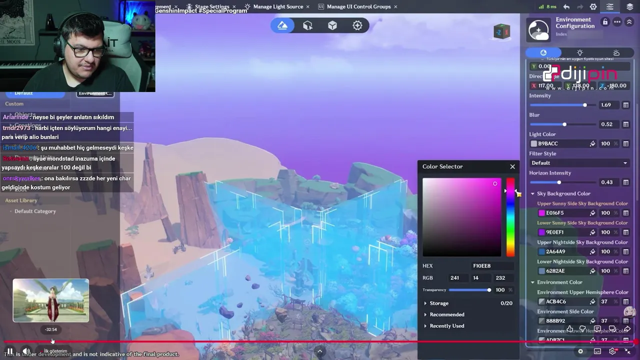Screen dimensions: 640x360
Task: Open the three-dots more options button
Action: pyautogui.click(x=617, y=22)
